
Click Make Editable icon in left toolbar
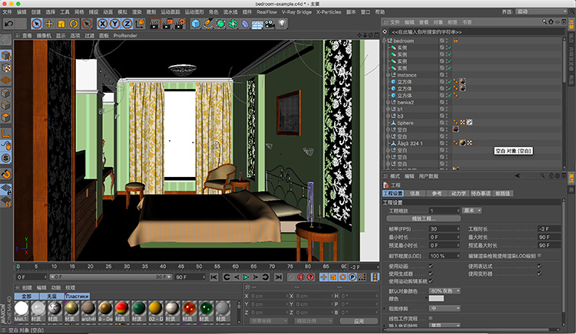[x=5, y=40]
